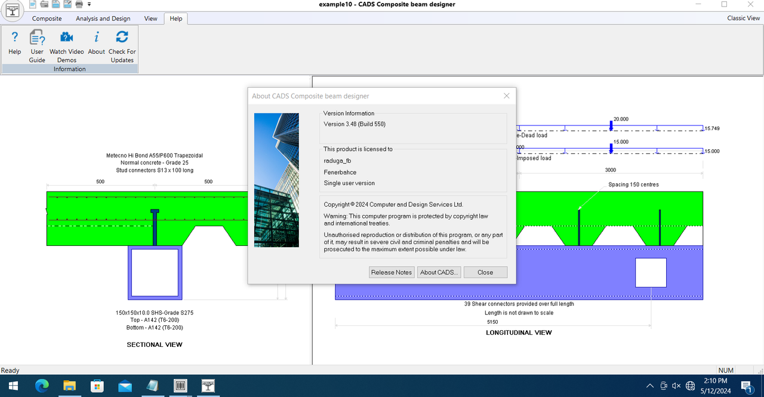The width and height of the screenshot is (764, 397).
Task: Launch Watch Video Demos from the ribbon
Action: pyautogui.click(x=67, y=46)
